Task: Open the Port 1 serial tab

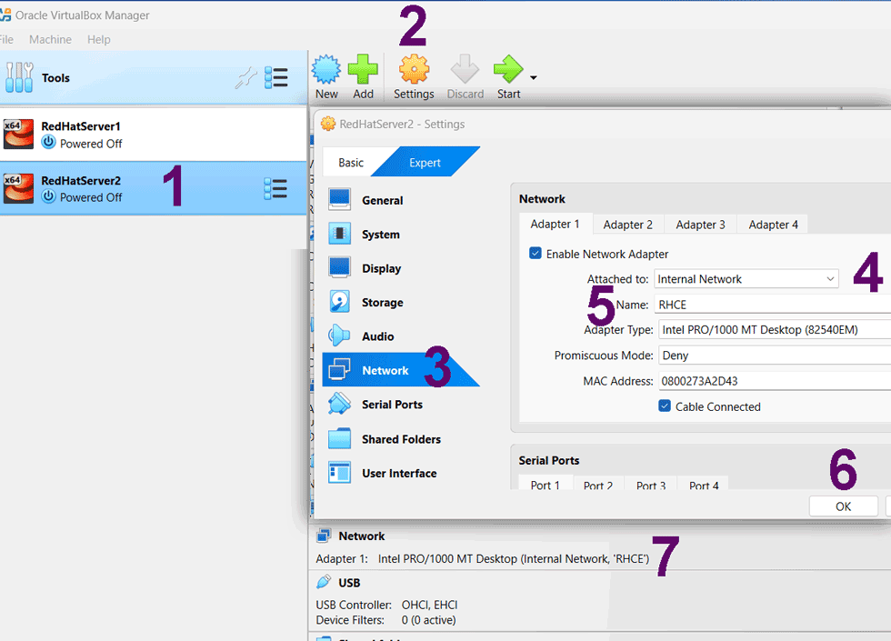Action: click(545, 485)
